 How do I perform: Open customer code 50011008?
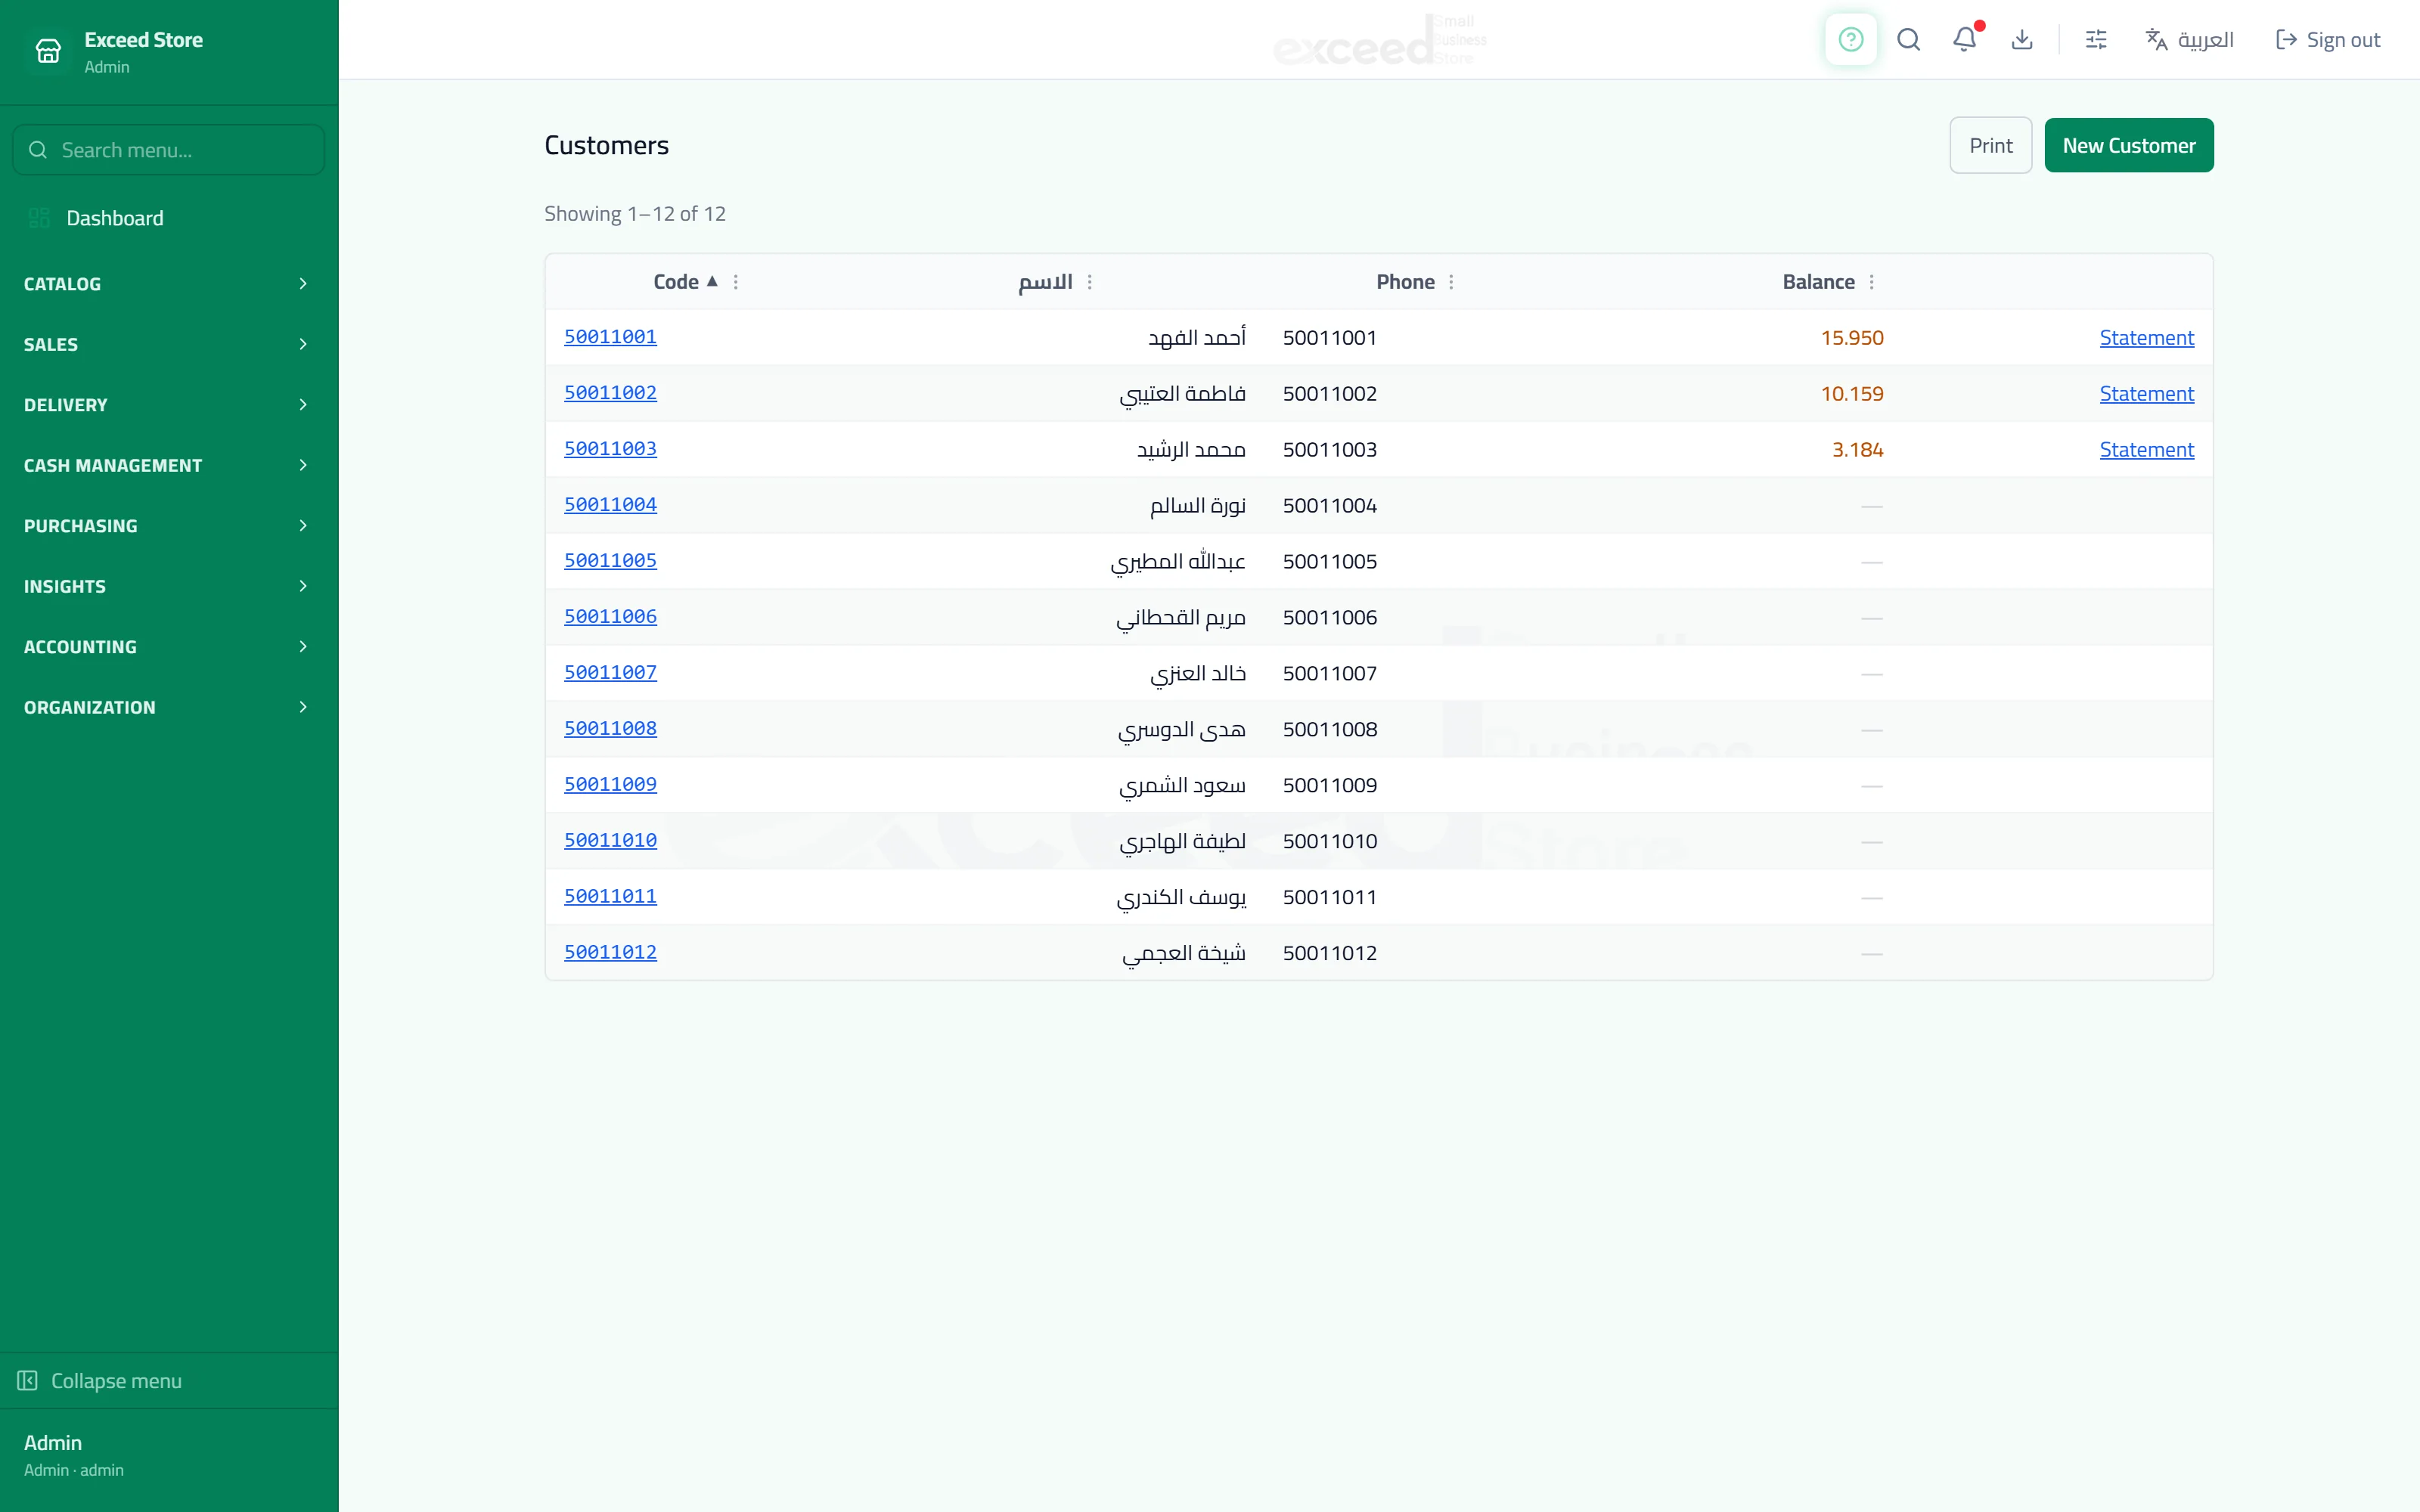tap(610, 729)
